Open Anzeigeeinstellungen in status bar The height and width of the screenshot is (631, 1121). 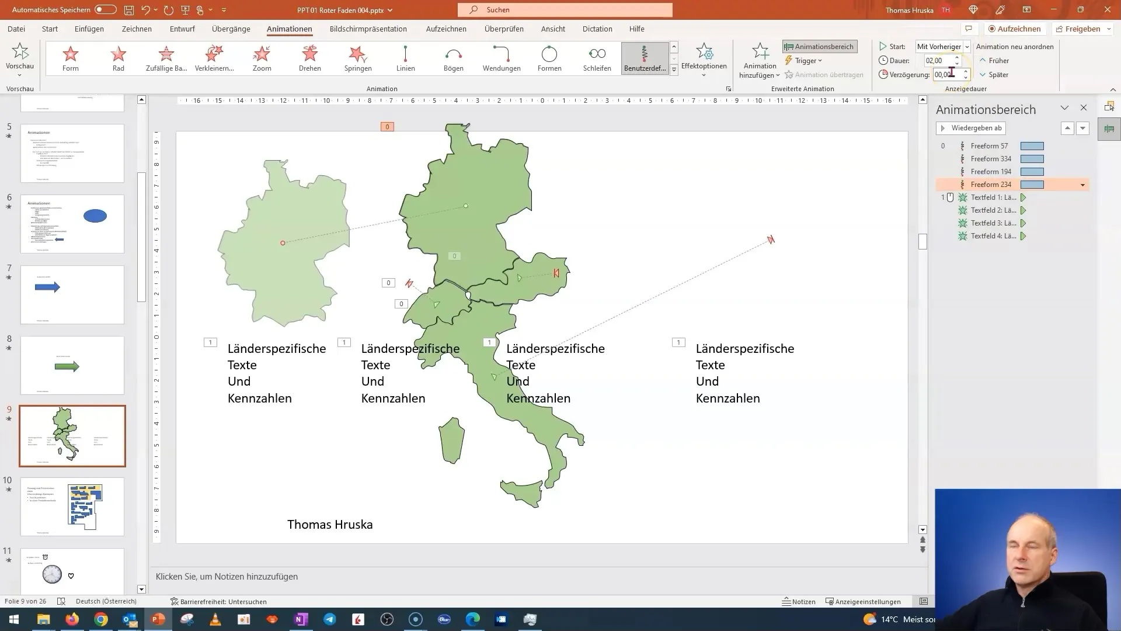pyautogui.click(x=863, y=601)
